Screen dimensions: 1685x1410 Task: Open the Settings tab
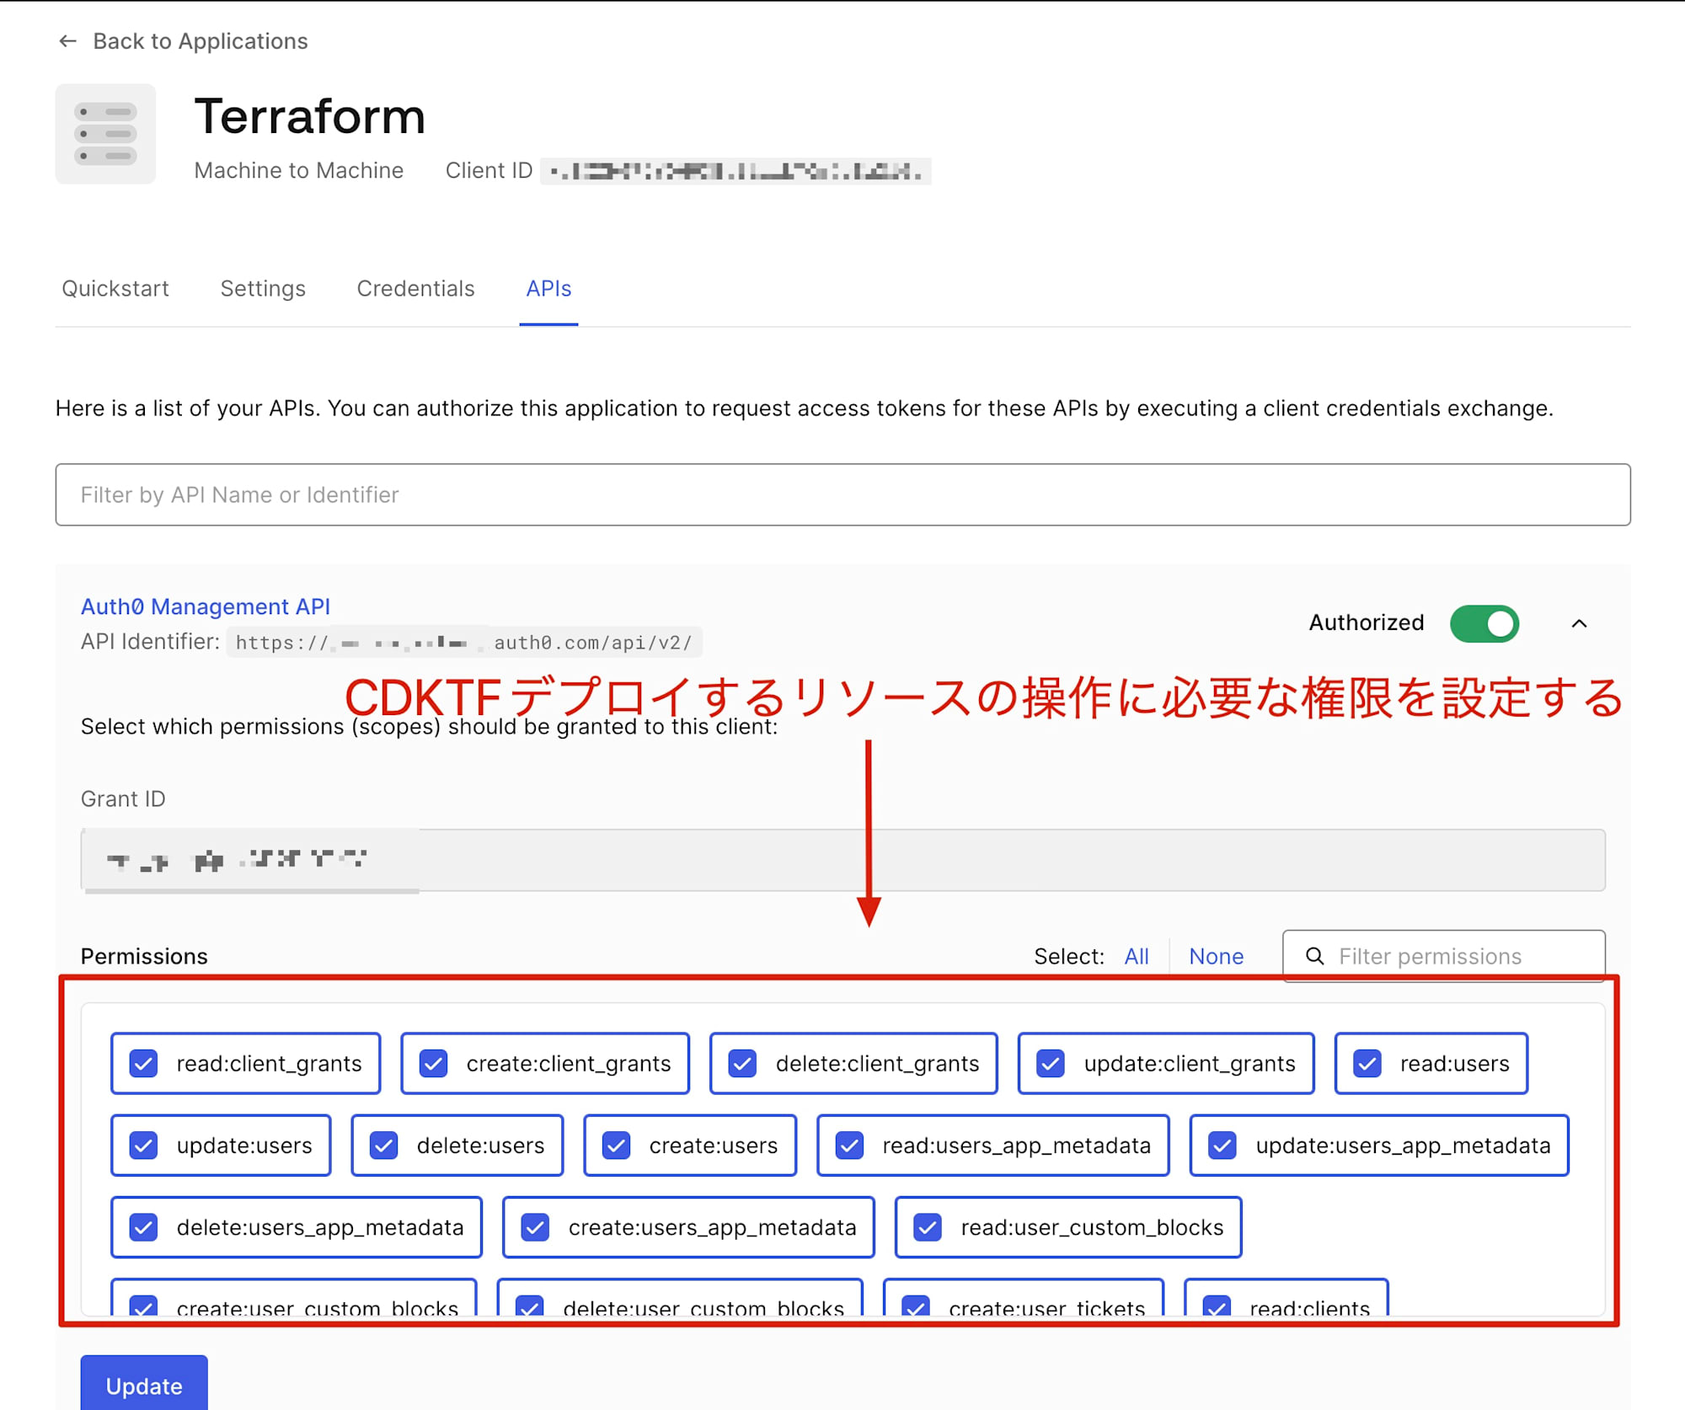(x=263, y=289)
